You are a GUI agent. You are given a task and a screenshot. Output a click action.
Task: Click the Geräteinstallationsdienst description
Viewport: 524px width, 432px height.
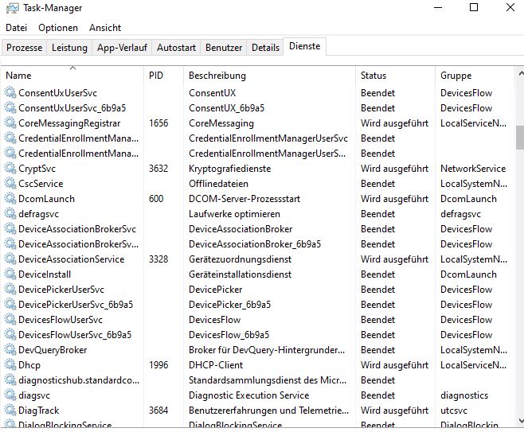[240, 274]
